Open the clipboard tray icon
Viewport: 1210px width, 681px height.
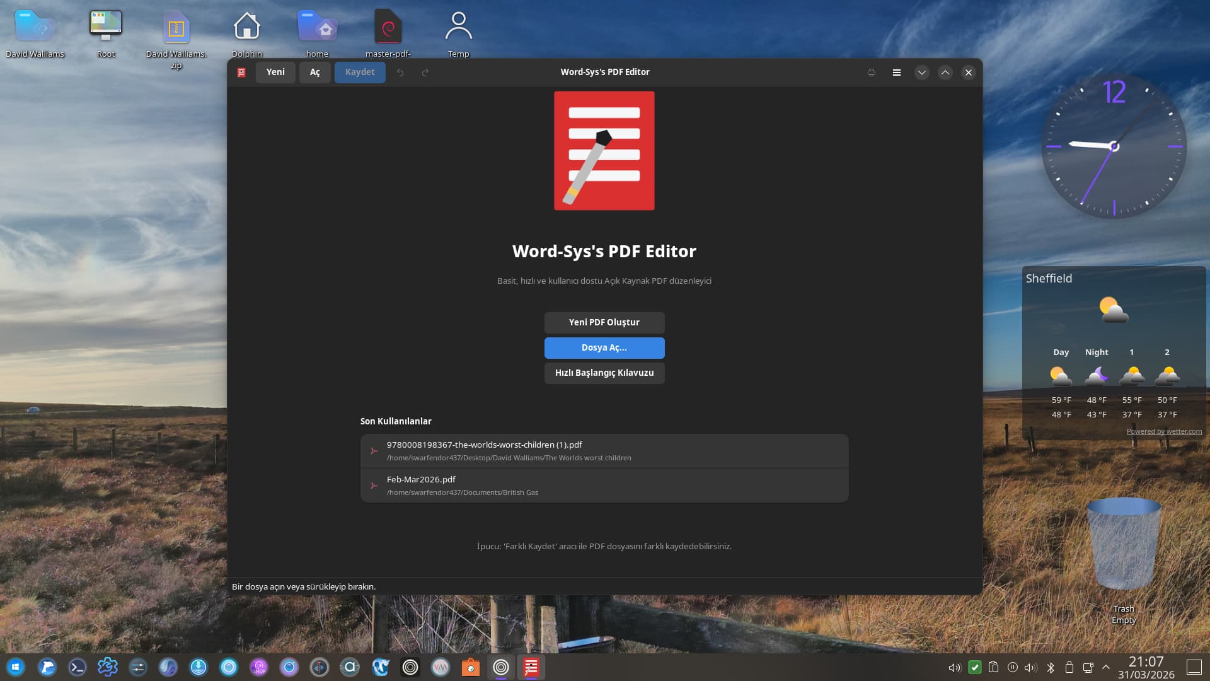click(994, 667)
